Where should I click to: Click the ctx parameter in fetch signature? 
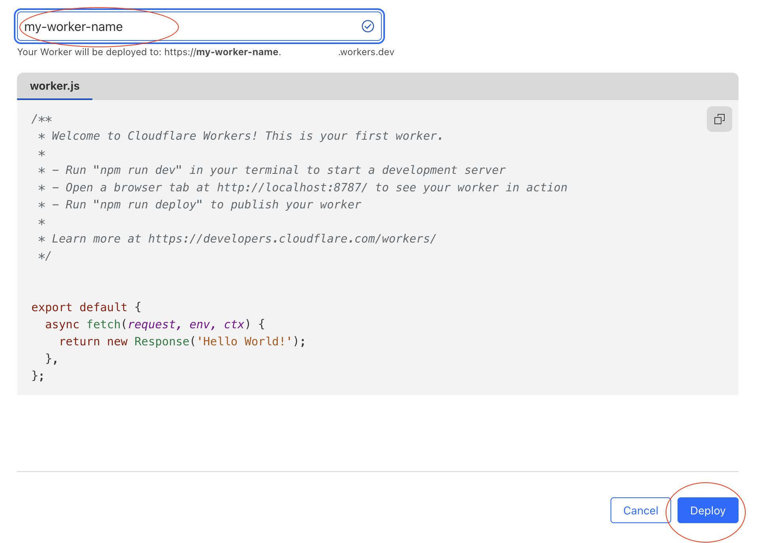click(x=234, y=324)
